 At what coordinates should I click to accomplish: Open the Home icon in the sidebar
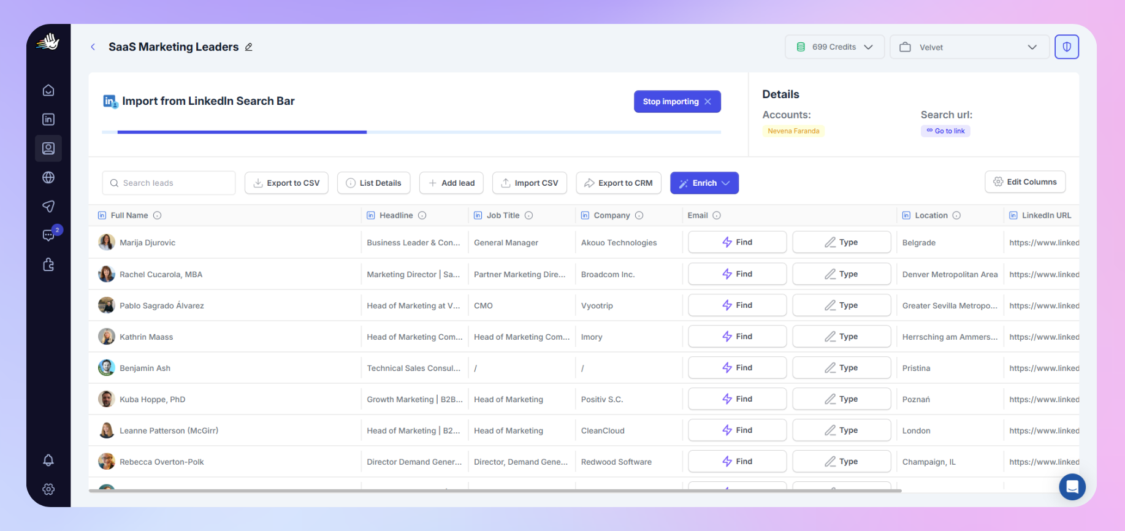point(48,91)
